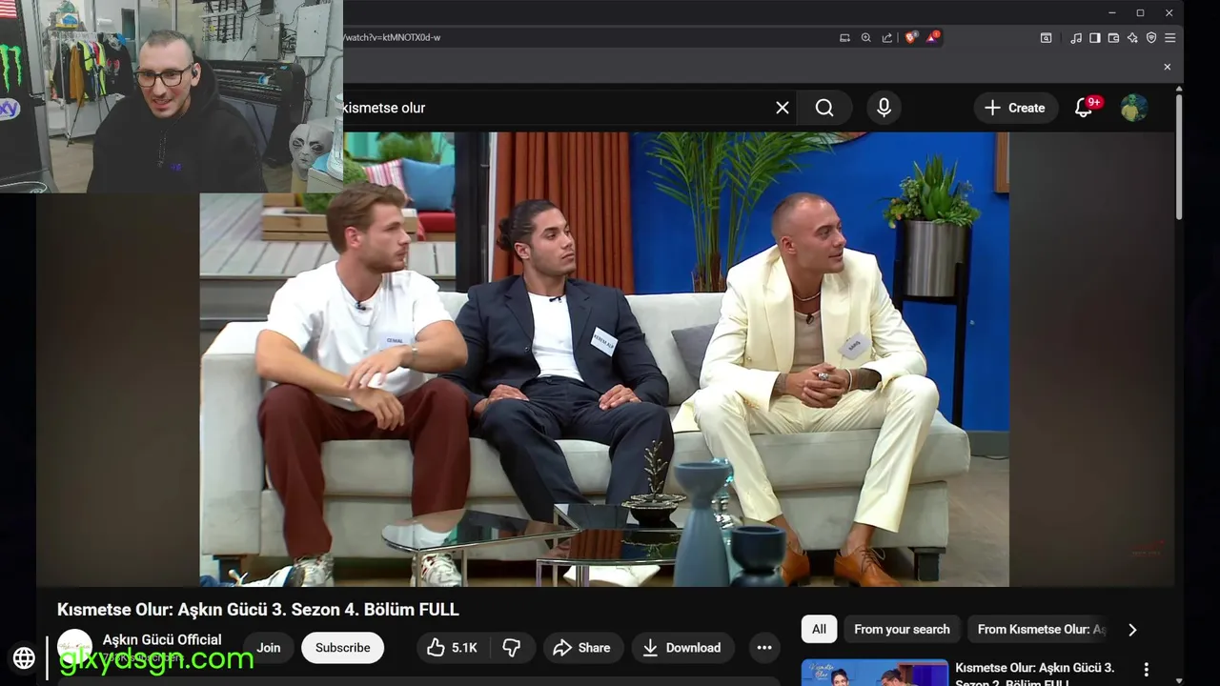
Task: Open Brave VPN shield icon
Action: coord(1151,37)
